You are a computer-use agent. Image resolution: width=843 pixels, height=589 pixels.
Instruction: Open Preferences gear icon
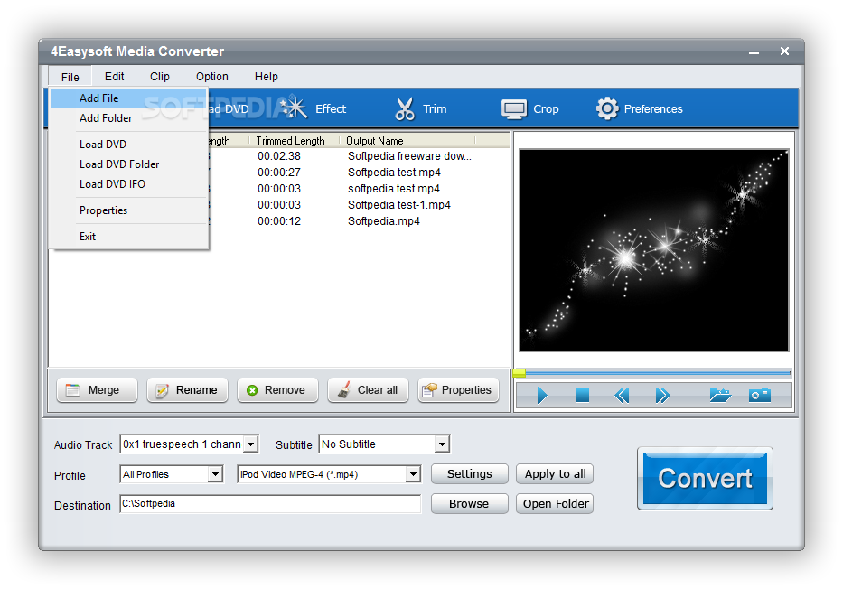point(607,108)
